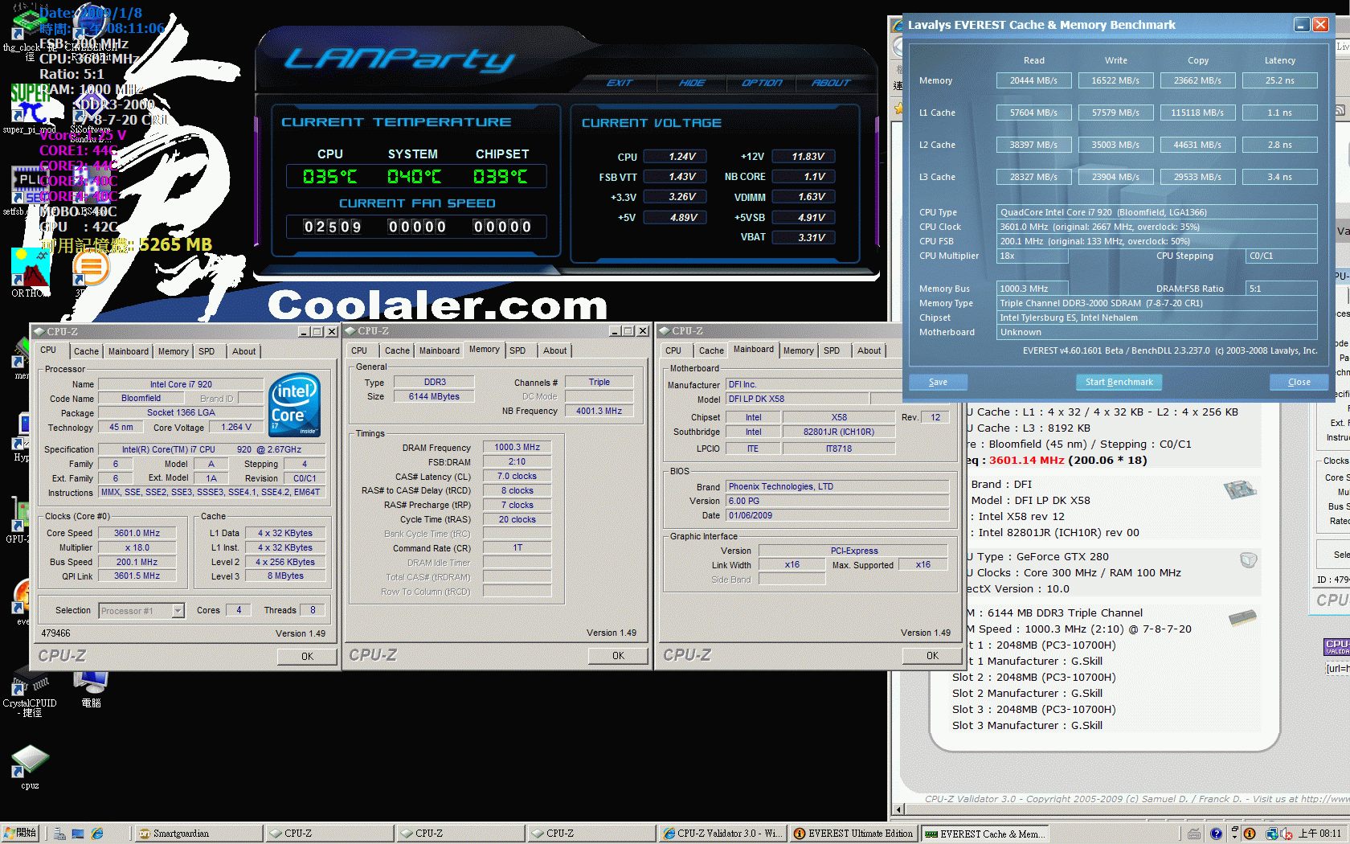Click the L1 Cache Write value 57579 MB/s
The image size is (1350, 844).
(1115, 113)
